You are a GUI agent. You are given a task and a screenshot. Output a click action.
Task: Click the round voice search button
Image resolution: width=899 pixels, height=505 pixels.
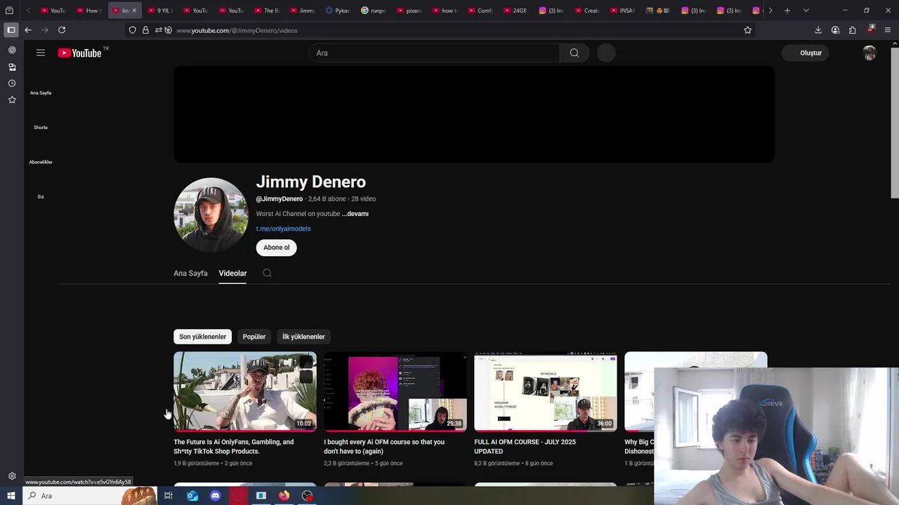(606, 53)
